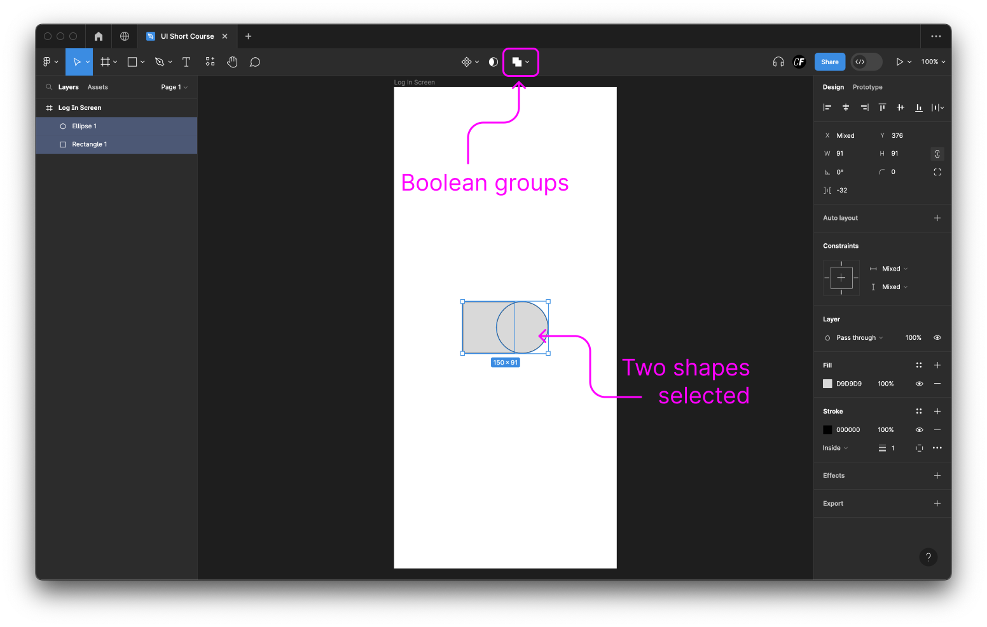Select the Comment tool
987x627 pixels.
(x=255, y=62)
